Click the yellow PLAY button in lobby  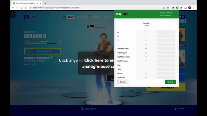pyautogui.click(x=166, y=87)
